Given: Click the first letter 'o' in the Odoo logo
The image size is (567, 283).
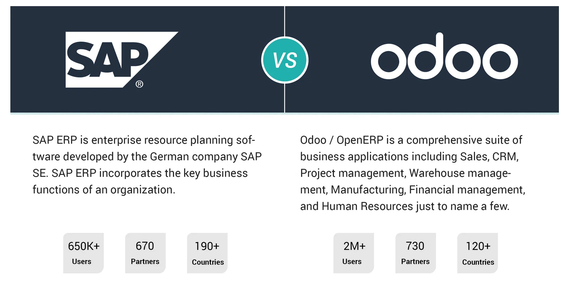Looking at the screenshot, I should click(389, 61).
